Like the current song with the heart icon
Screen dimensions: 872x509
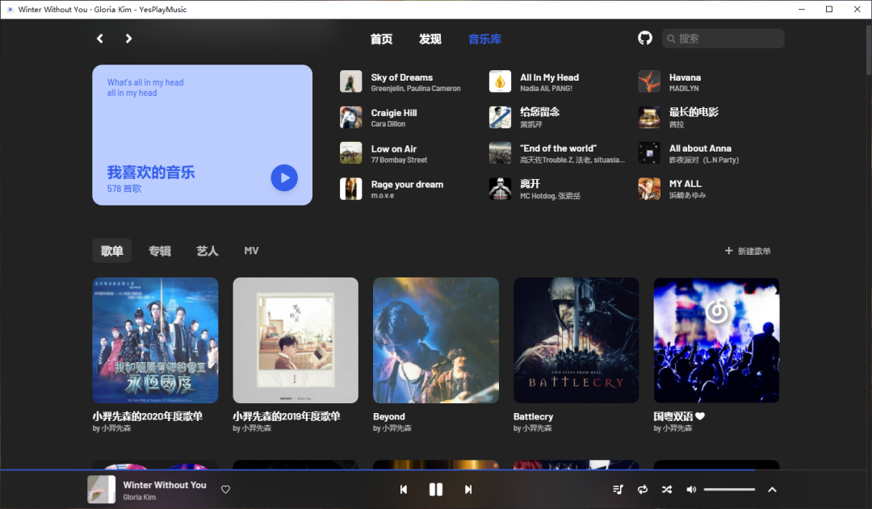pyautogui.click(x=225, y=490)
